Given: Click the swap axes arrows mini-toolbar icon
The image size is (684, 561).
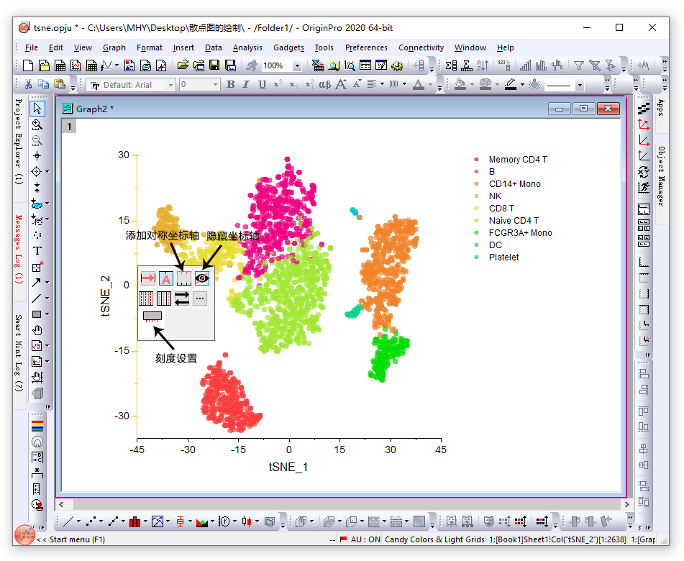Looking at the screenshot, I should pyautogui.click(x=182, y=298).
